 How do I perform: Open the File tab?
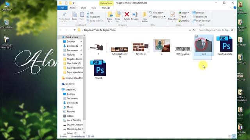(x=62, y=8)
